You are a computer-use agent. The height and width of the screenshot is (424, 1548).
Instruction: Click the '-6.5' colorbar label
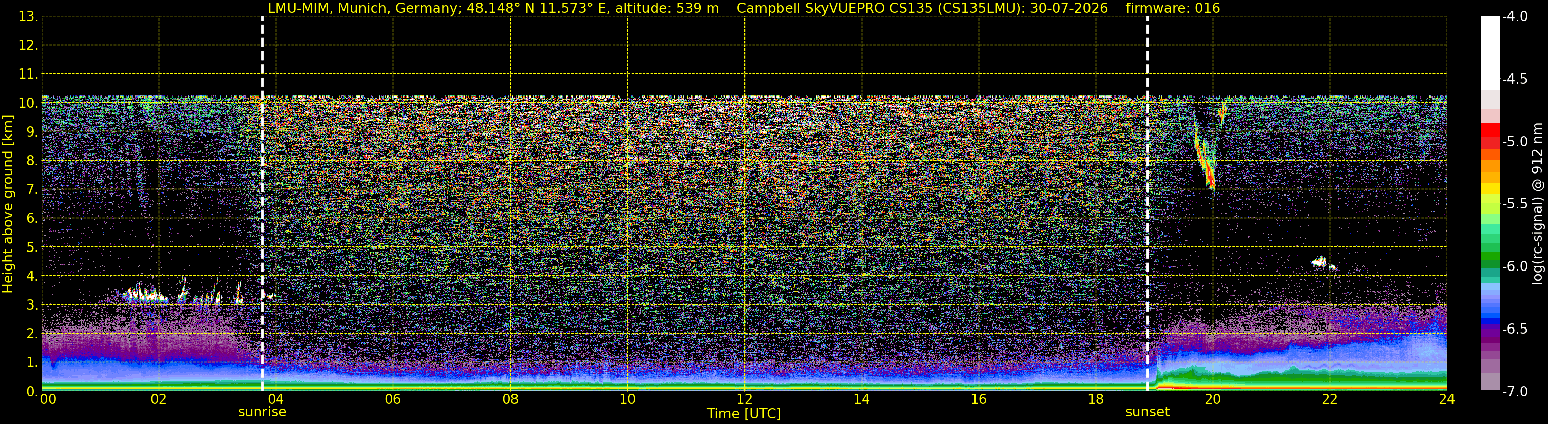coord(1515,329)
